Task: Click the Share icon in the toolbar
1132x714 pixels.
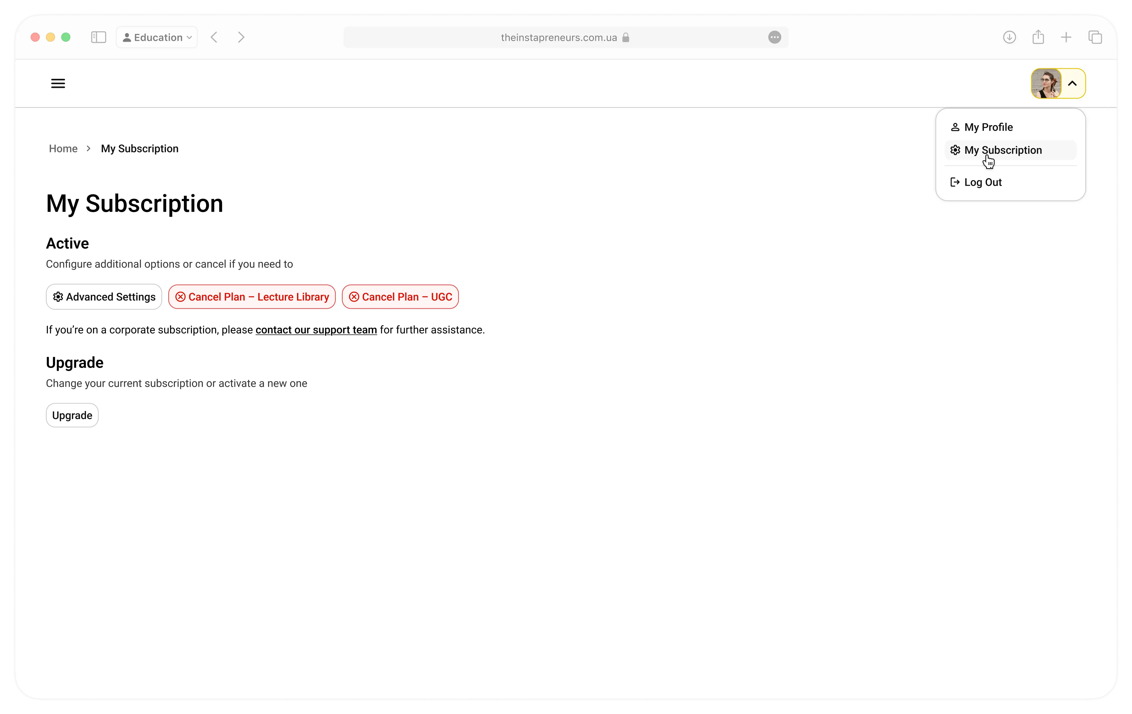Action: 1038,37
